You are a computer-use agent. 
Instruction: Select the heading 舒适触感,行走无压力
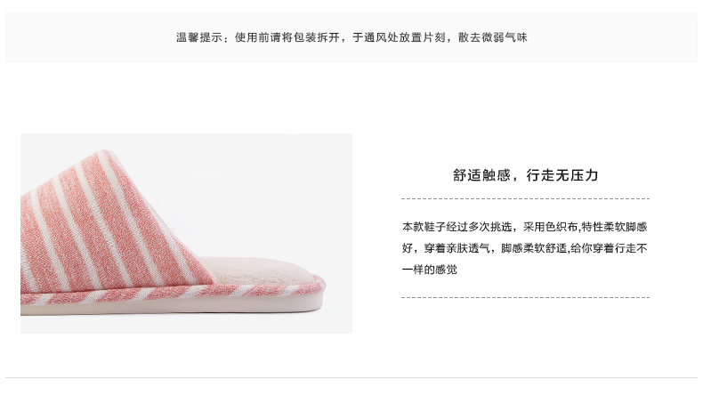click(x=525, y=174)
